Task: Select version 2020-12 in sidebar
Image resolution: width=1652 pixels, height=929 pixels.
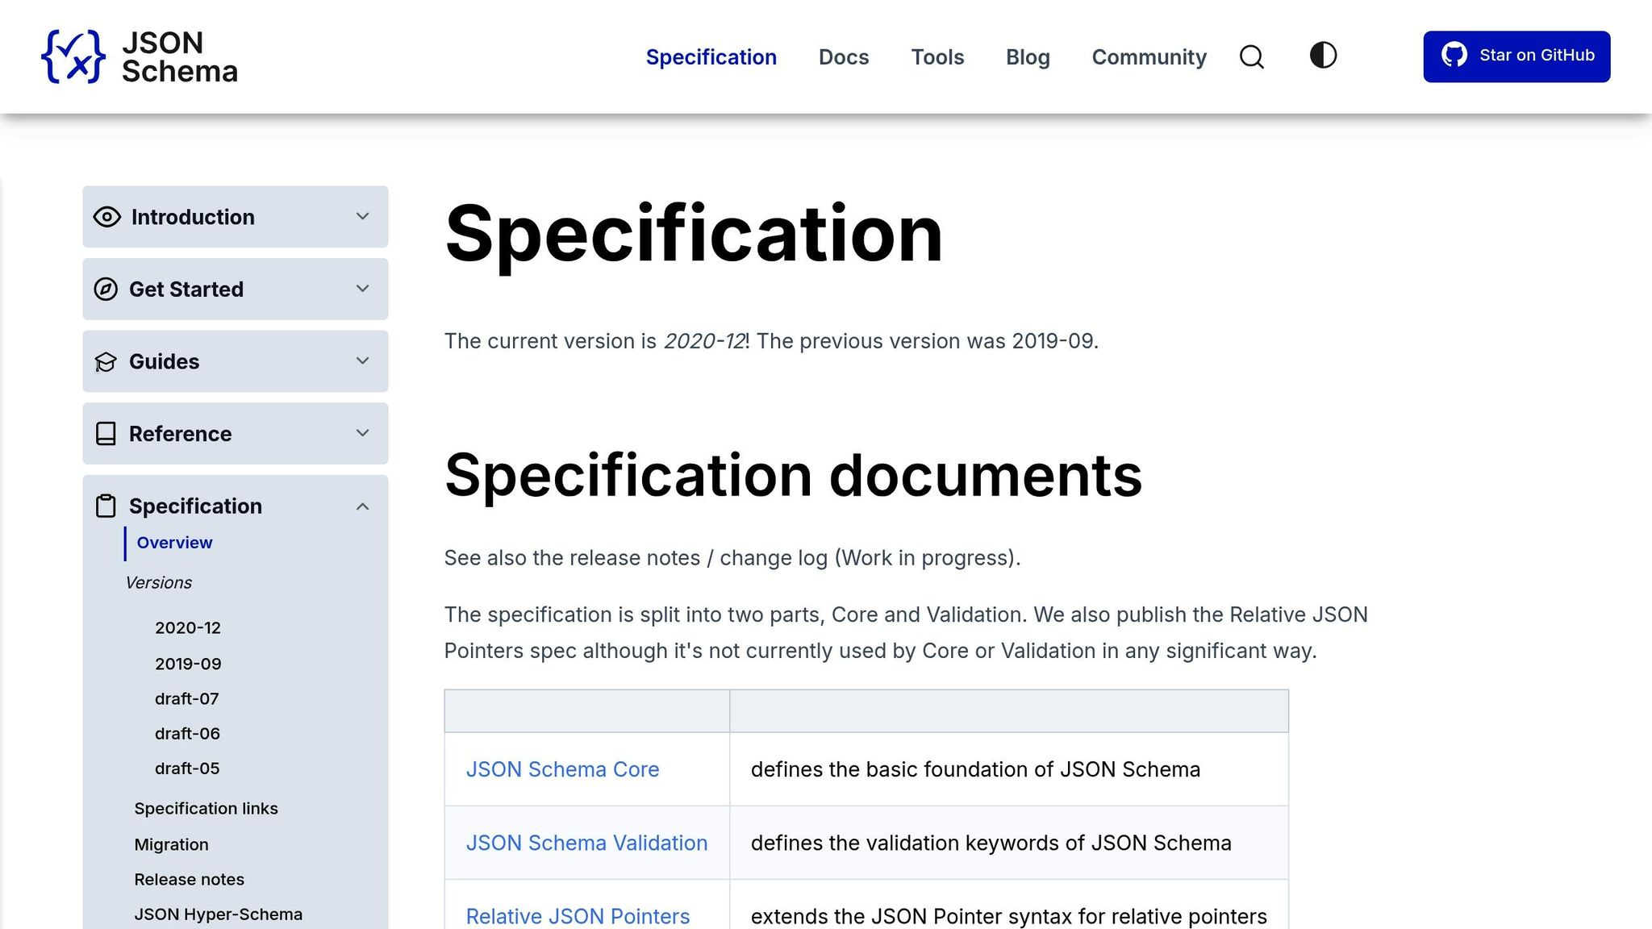Action: pyautogui.click(x=188, y=627)
